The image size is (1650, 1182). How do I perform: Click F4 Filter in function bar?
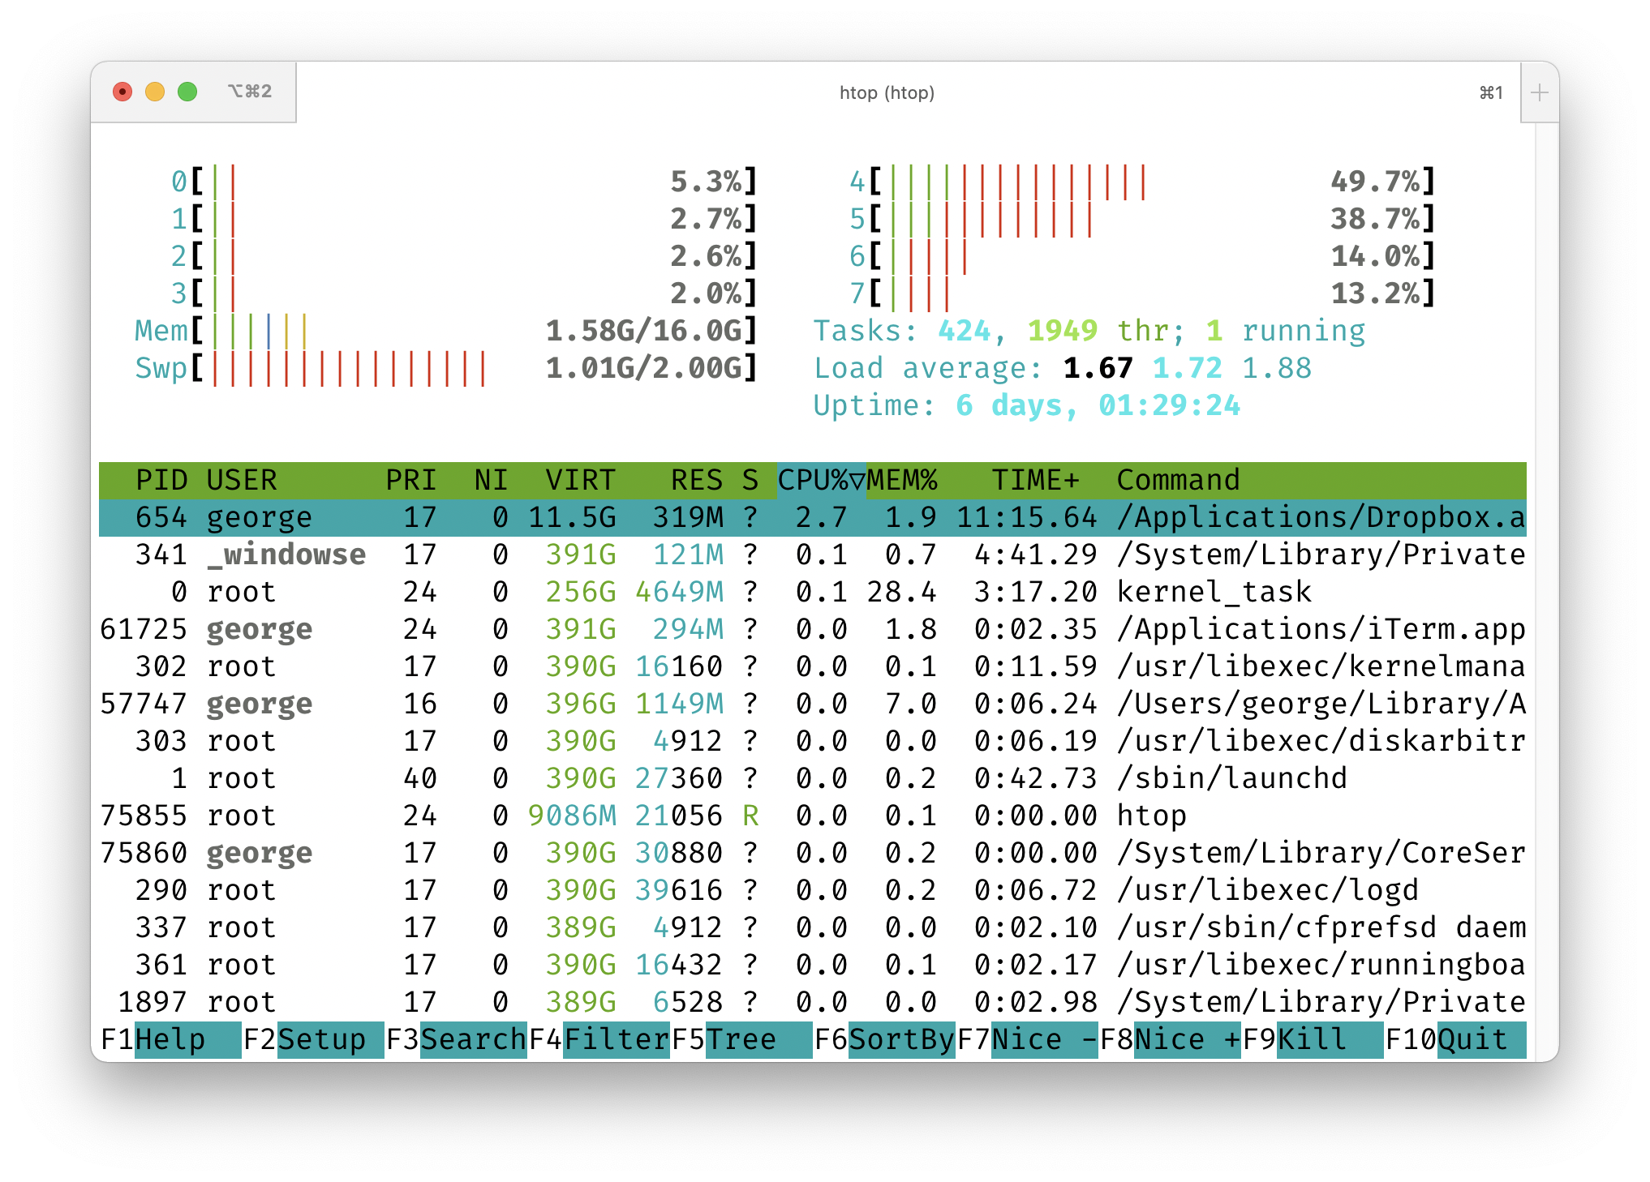pyautogui.click(x=616, y=1039)
